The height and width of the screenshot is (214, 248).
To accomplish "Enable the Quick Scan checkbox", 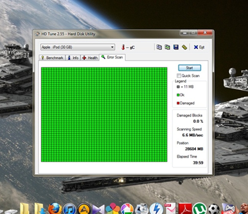I will click(179, 76).
